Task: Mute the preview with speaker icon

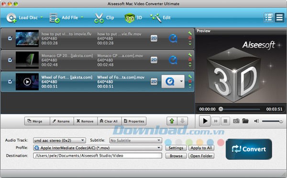Action: (256, 121)
